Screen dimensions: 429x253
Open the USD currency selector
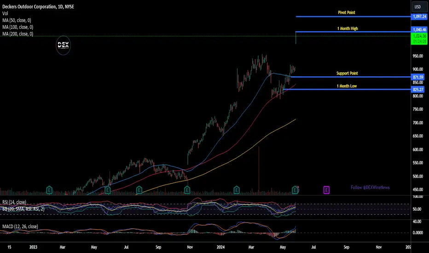point(419,7)
